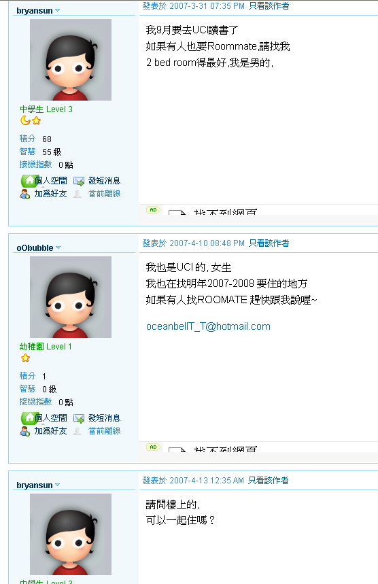The width and height of the screenshot is (378, 584).
Task: Click envelope icon to message oObubble
Action: (x=79, y=419)
